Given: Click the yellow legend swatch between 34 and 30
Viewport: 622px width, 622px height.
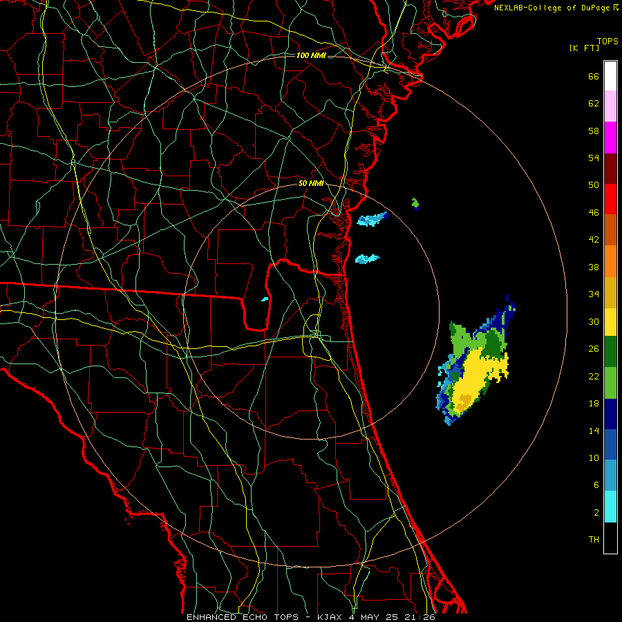Looking at the screenshot, I should point(610,321).
